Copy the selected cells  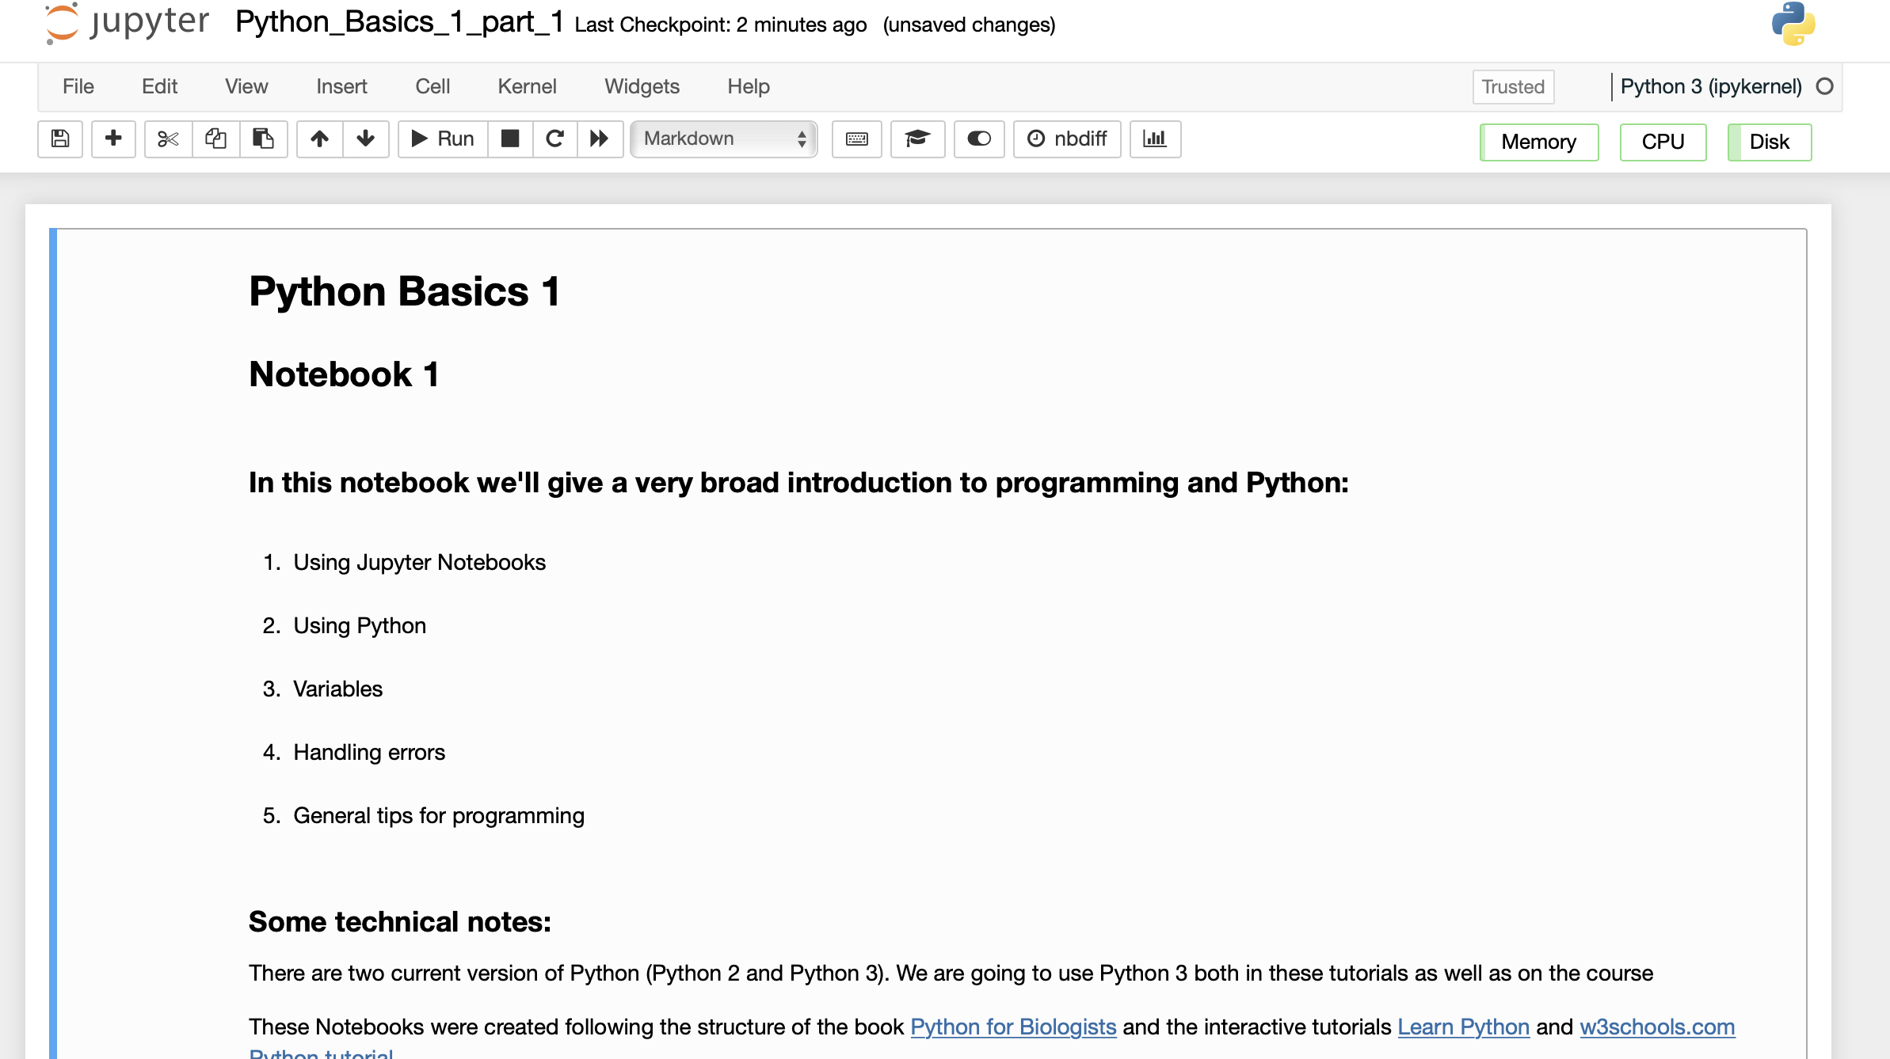(215, 139)
